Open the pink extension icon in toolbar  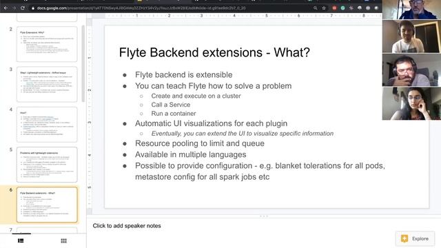click(x=351, y=8)
